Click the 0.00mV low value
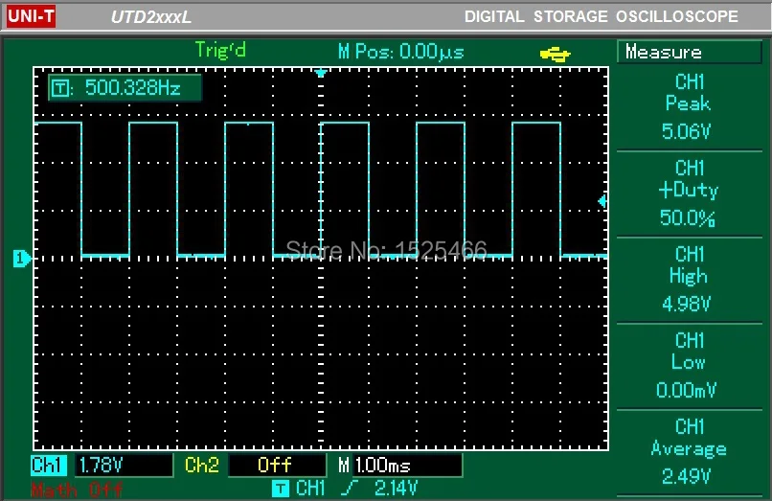Viewport: 772px width, 501px height. click(687, 390)
